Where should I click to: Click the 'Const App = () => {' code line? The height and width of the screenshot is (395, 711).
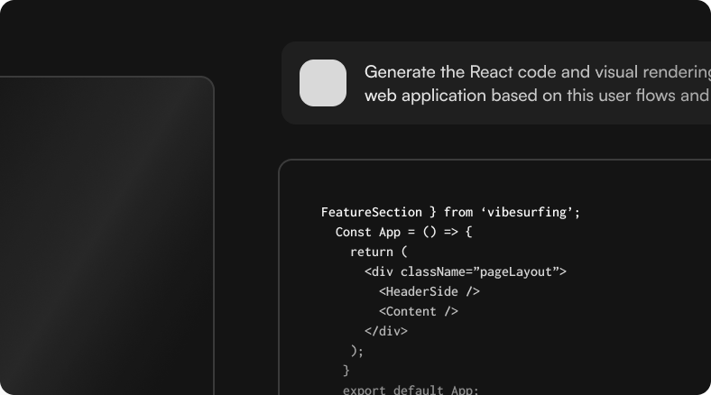click(403, 232)
